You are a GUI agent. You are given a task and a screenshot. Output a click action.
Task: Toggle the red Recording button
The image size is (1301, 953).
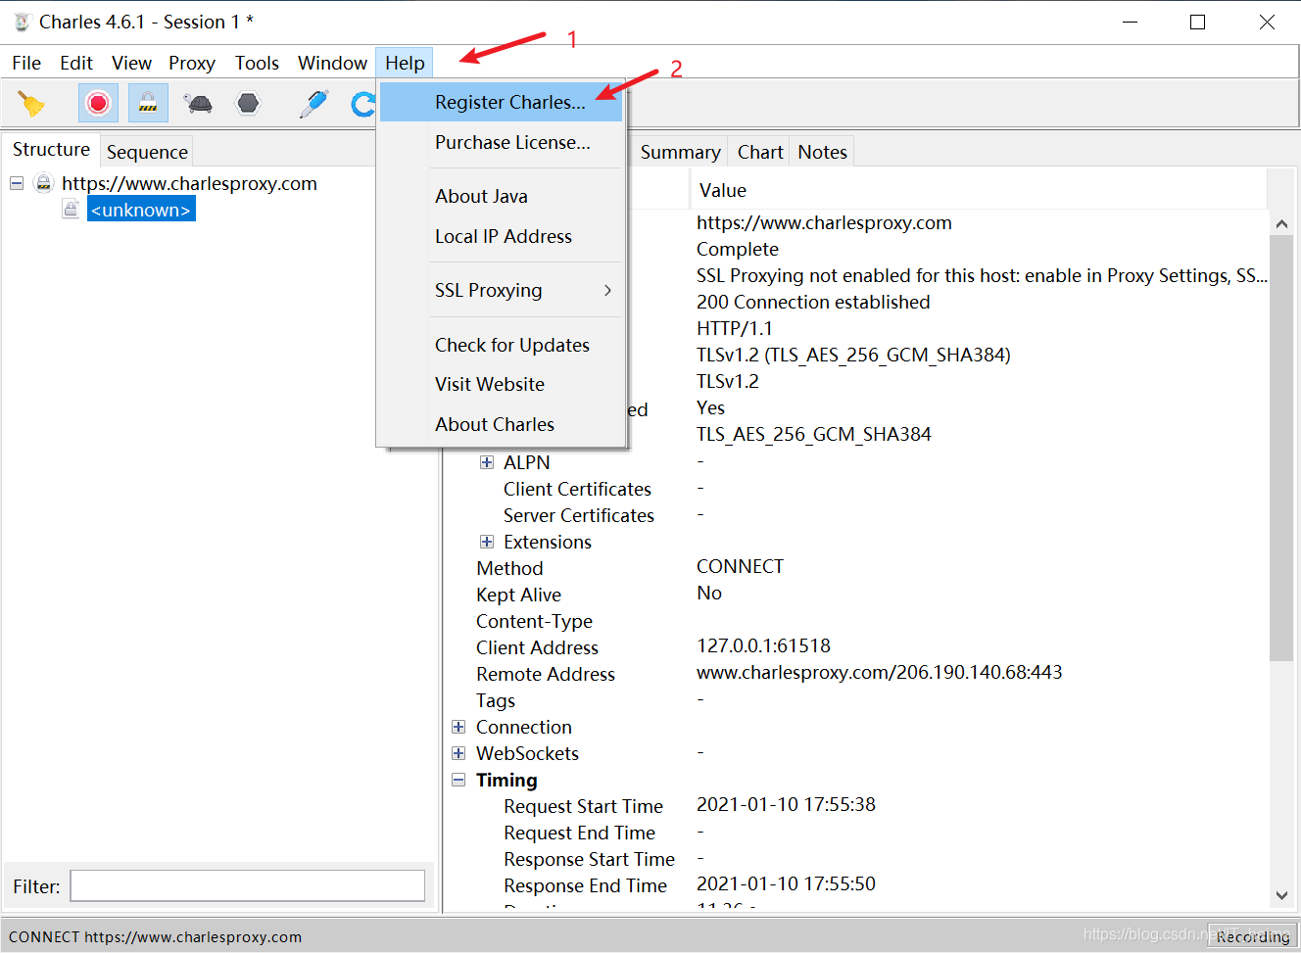coord(98,103)
